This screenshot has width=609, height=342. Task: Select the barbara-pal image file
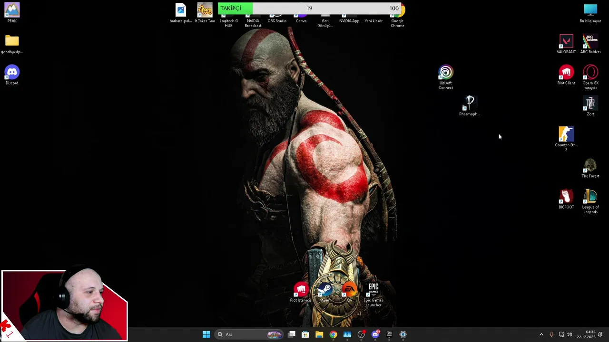(181, 13)
